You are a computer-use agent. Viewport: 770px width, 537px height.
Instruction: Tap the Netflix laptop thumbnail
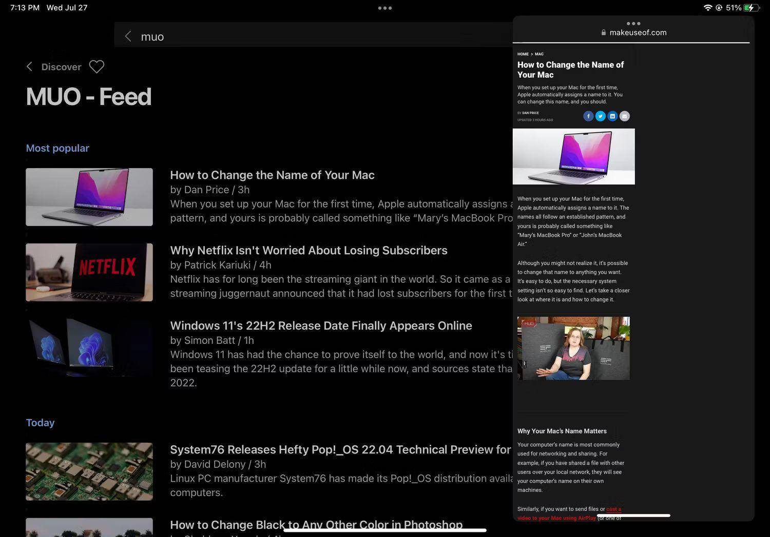89,272
